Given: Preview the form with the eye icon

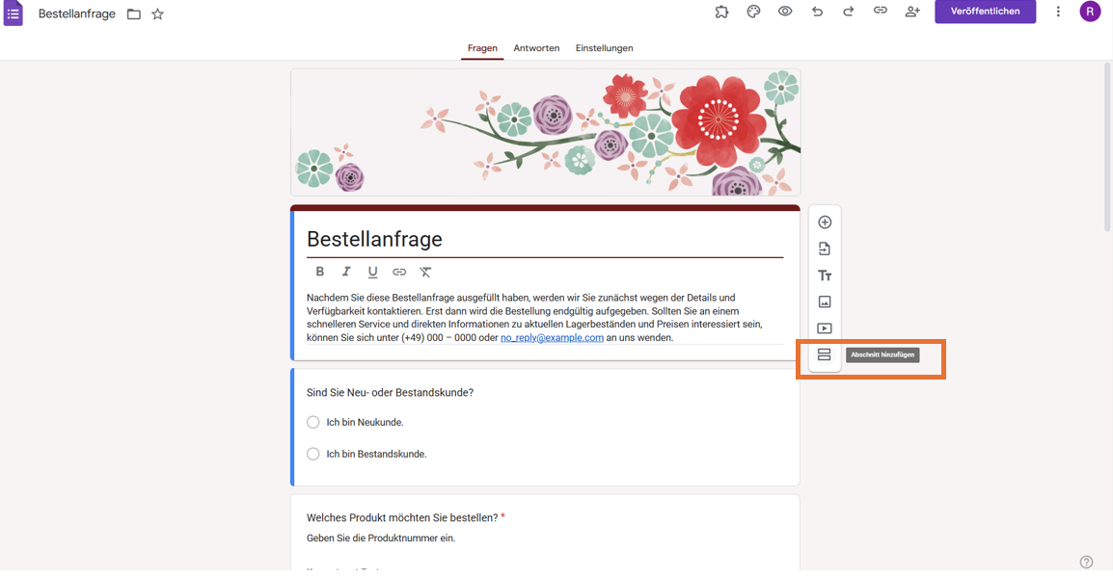Looking at the screenshot, I should [784, 12].
